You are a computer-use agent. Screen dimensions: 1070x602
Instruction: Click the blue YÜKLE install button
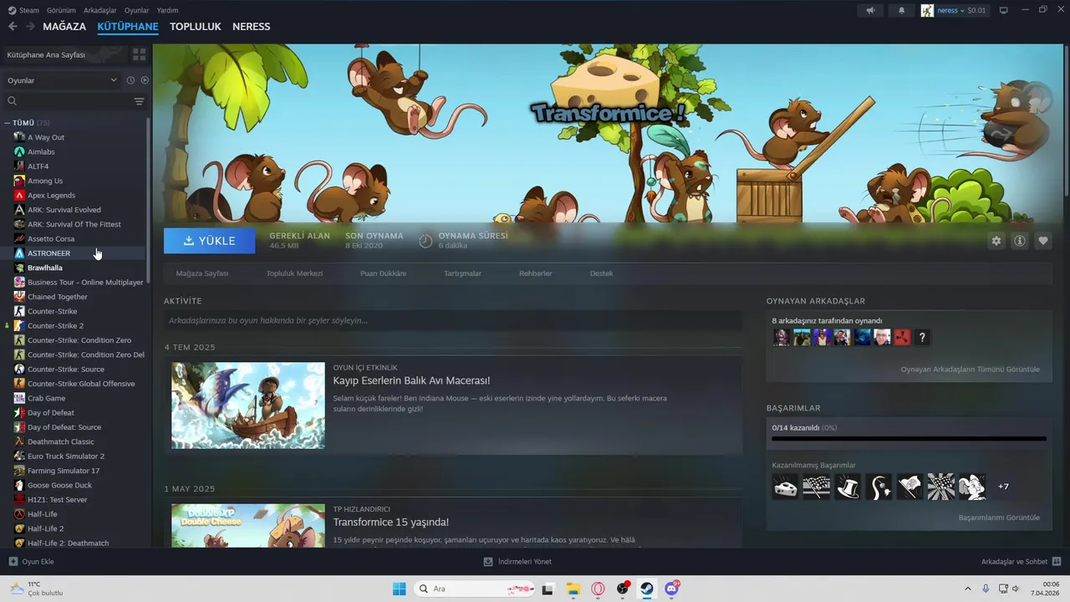pyautogui.click(x=210, y=241)
